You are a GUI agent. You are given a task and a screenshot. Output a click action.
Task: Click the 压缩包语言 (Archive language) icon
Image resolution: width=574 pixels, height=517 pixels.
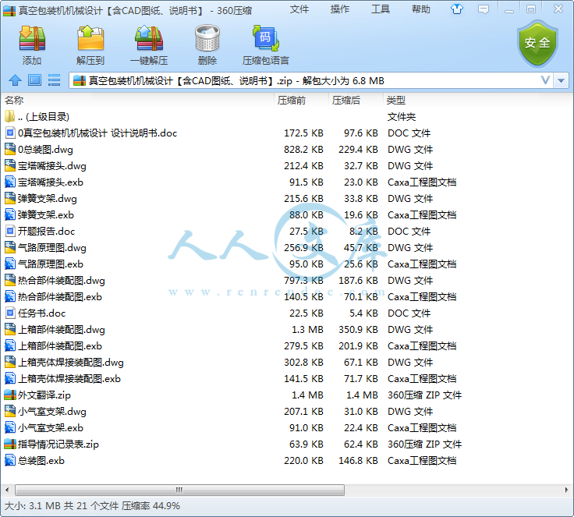pyautogui.click(x=266, y=38)
